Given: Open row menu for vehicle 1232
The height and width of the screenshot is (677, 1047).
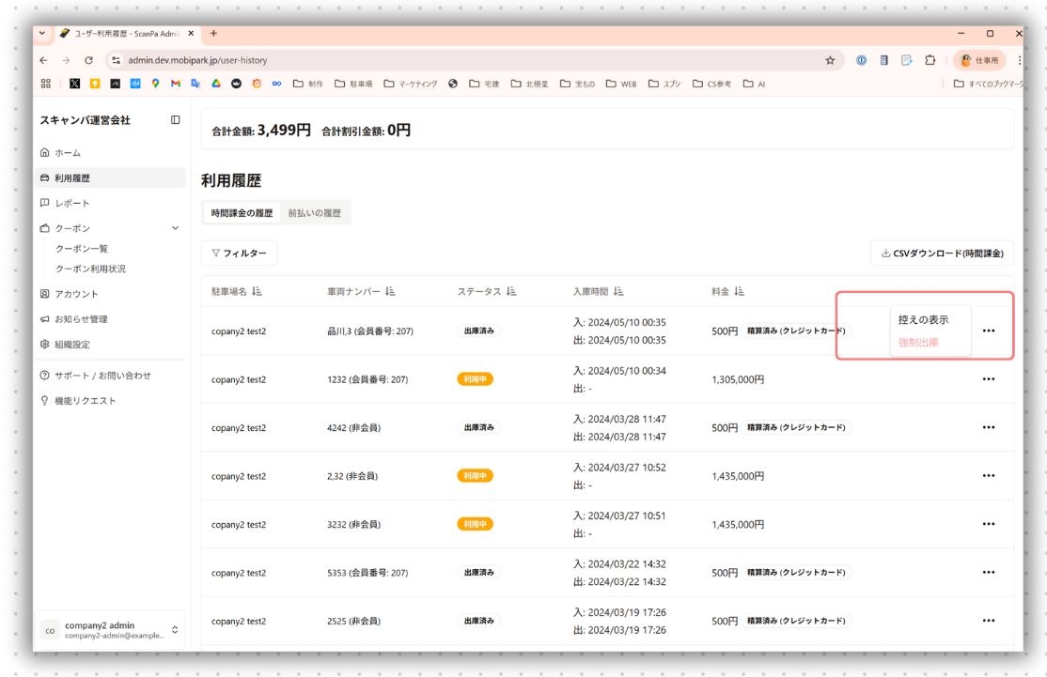Looking at the screenshot, I should (x=988, y=379).
